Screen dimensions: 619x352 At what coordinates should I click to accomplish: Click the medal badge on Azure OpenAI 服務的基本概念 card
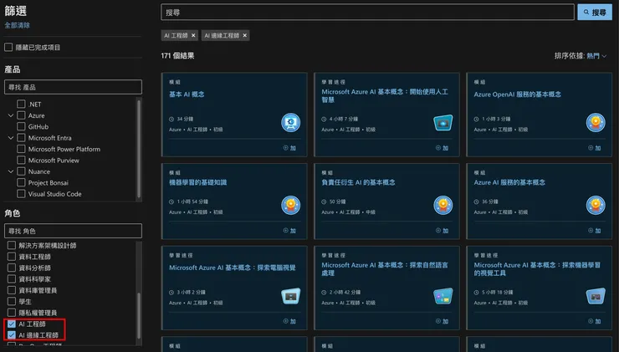[x=596, y=122]
